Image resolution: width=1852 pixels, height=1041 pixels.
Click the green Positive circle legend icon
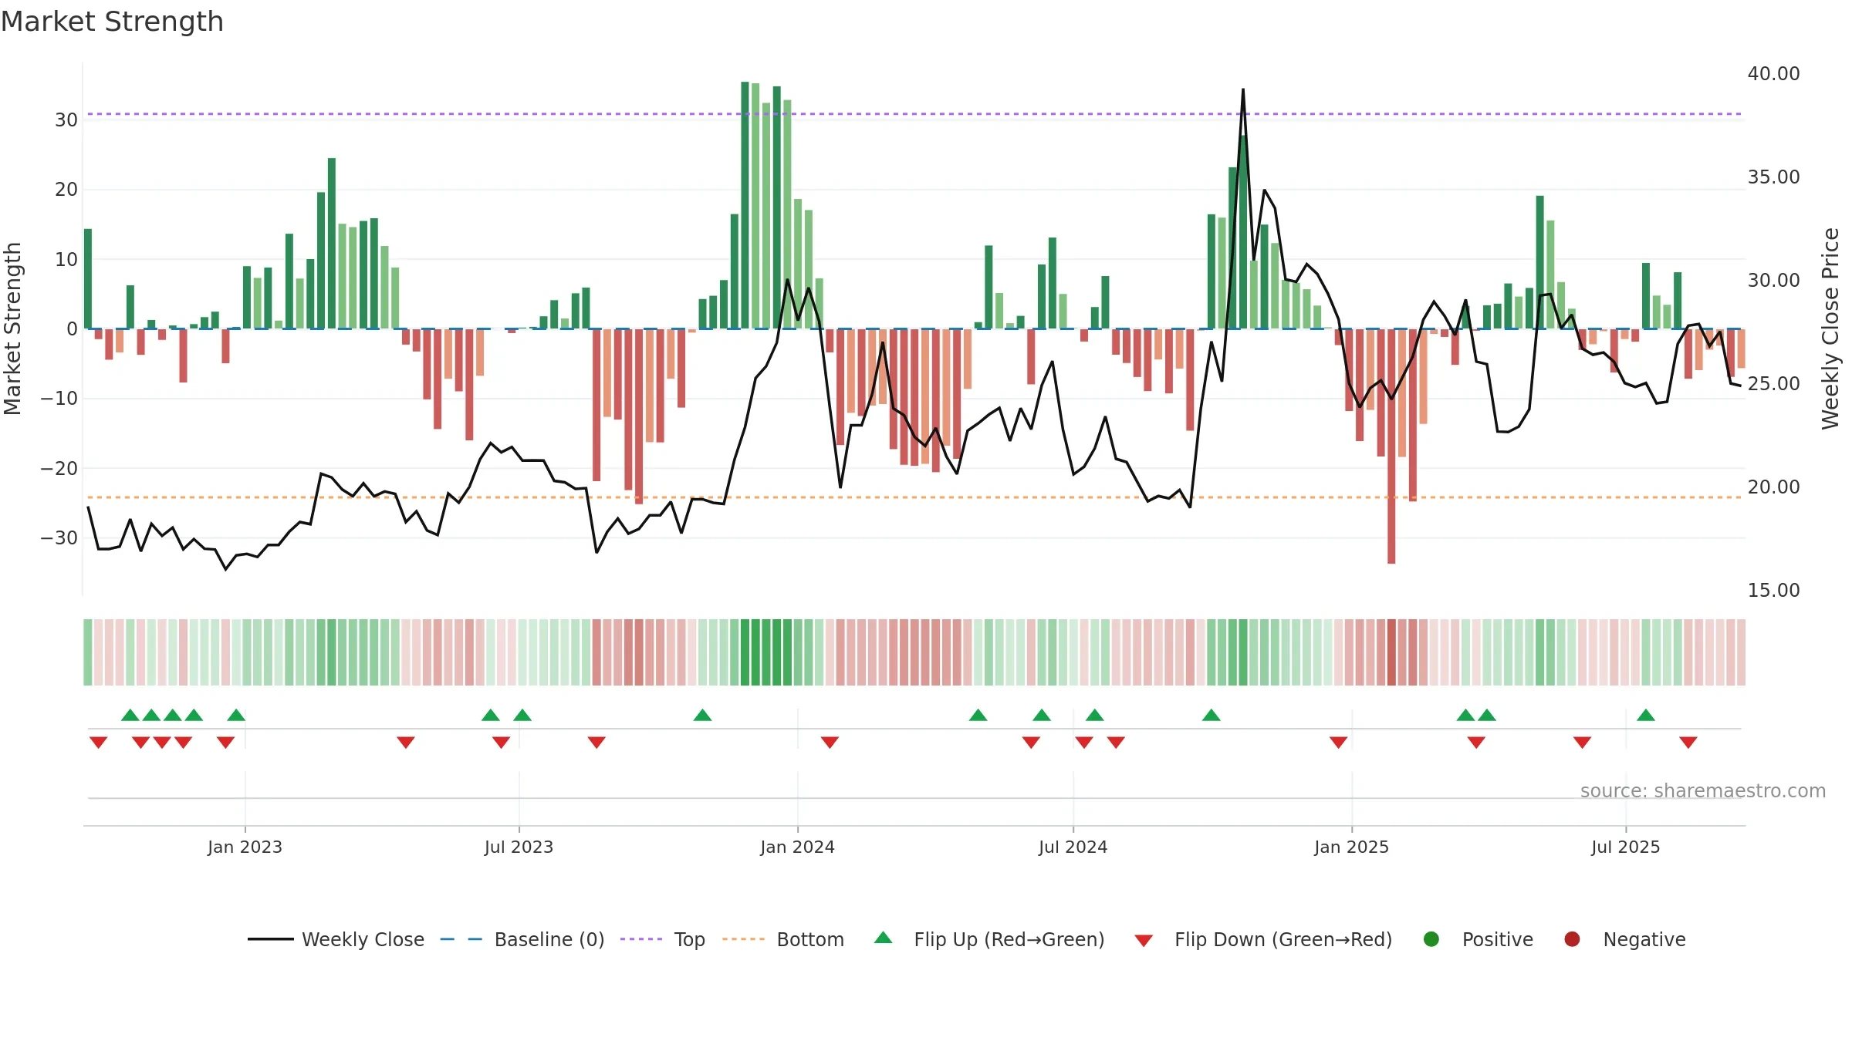coord(1431,939)
